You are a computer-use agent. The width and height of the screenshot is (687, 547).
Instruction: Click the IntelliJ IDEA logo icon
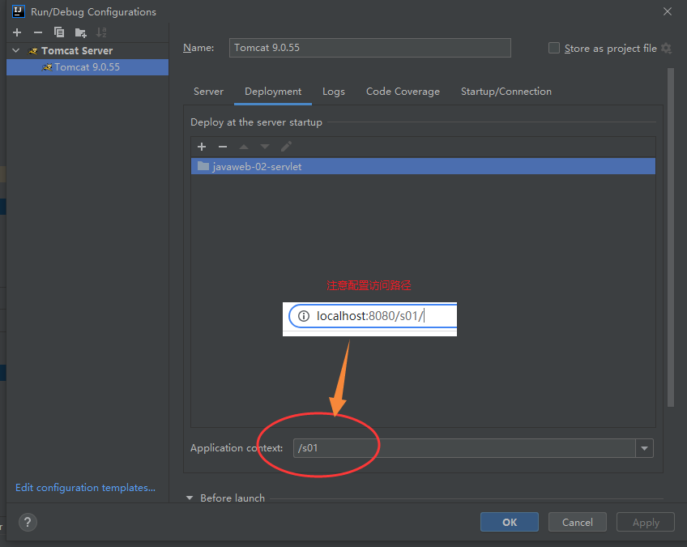(19, 11)
